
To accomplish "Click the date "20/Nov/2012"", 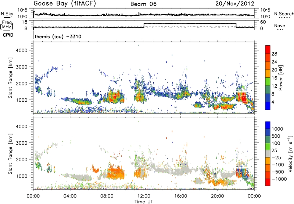I will tap(235, 4).
